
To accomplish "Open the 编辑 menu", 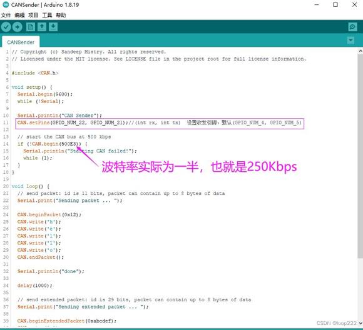I will pos(19,15).
